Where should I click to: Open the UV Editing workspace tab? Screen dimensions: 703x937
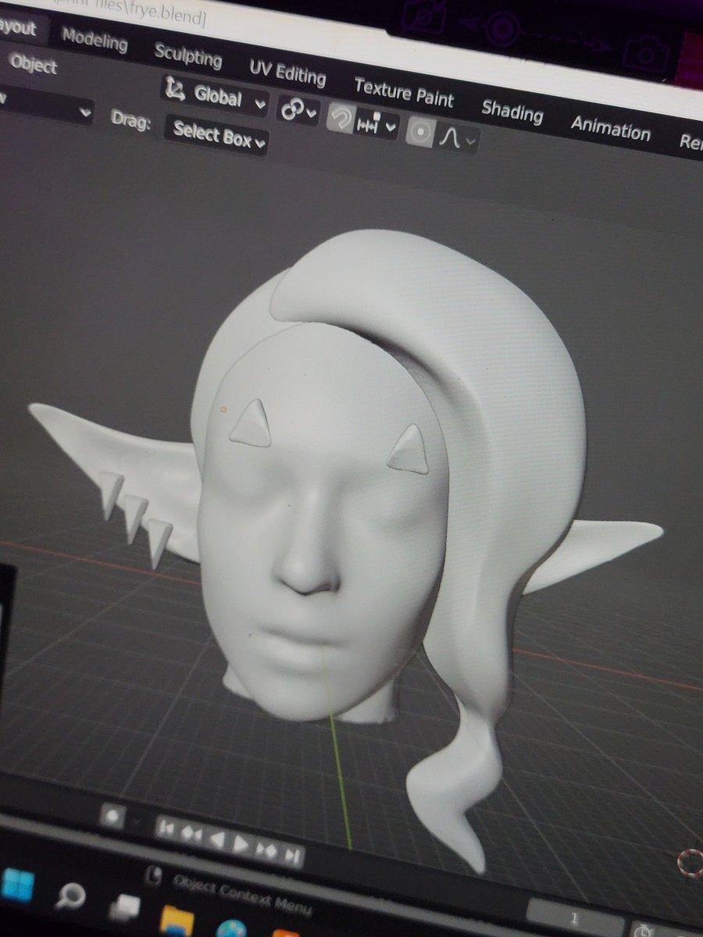pyautogui.click(x=287, y=73)
